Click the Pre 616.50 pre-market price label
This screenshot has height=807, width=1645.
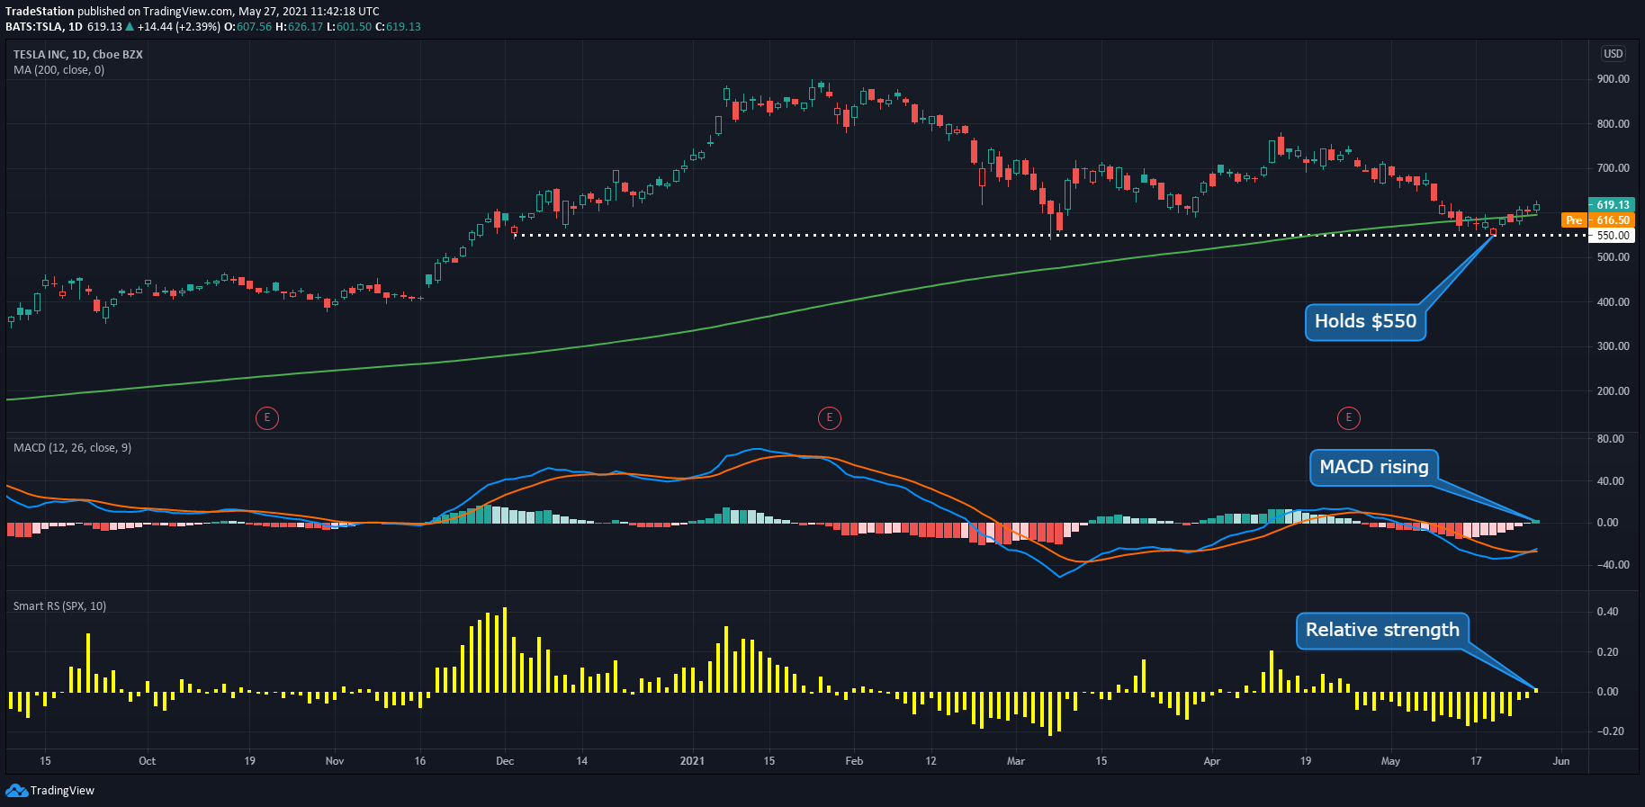pyautogui.click(x=1597, y=220)
